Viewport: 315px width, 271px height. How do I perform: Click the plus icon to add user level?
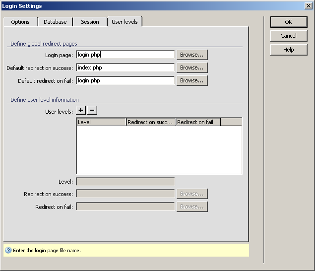click(x=81, y=111)
